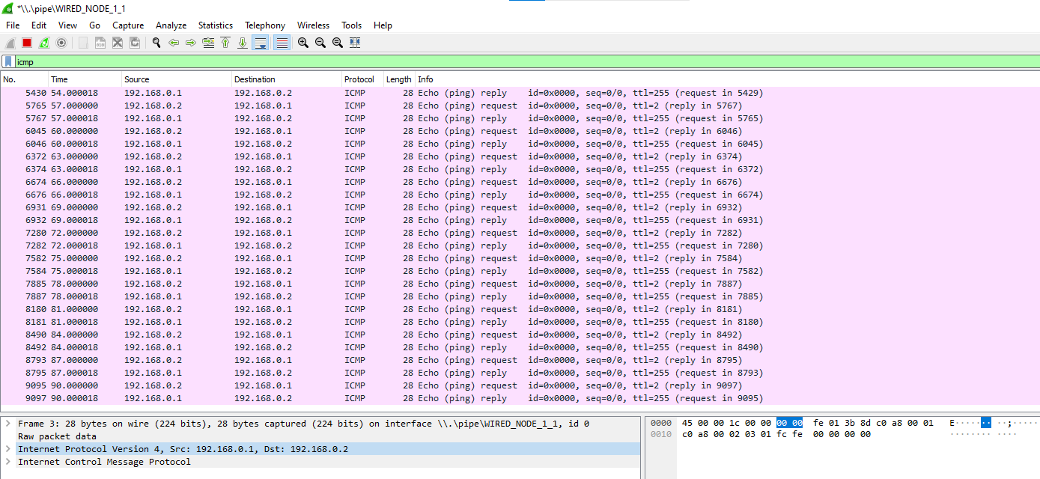The height and width of the screenshot is (479, 1040).
Task: Expand Internet Control Message Protocol details
Action: coord(7,462)
